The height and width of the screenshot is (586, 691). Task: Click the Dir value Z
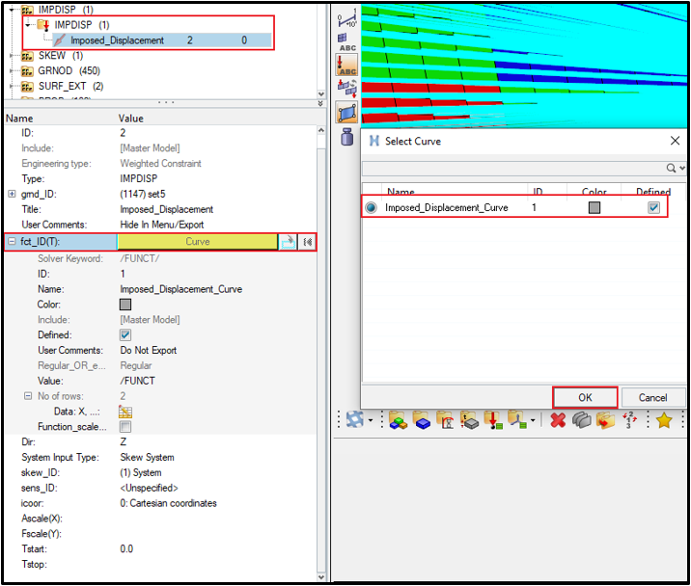click(x=123, y=442)
